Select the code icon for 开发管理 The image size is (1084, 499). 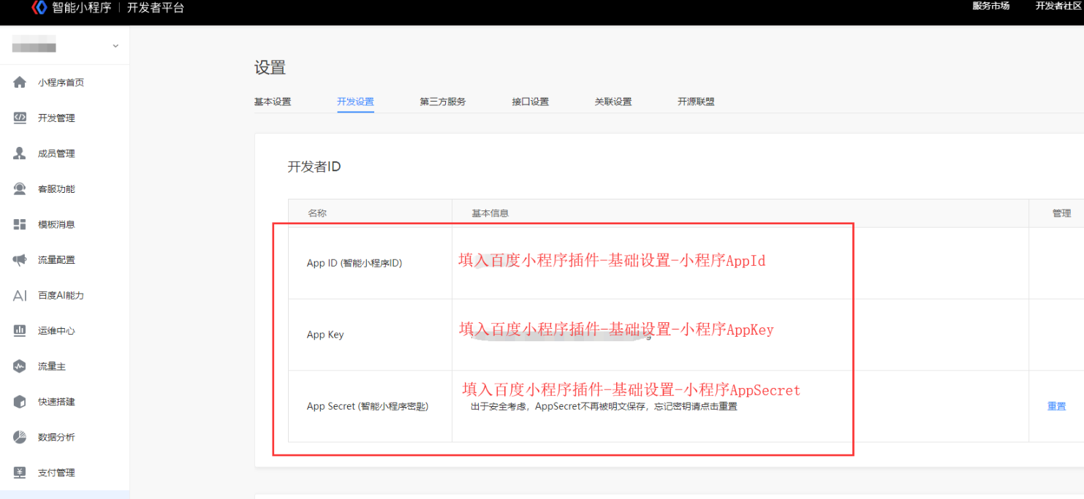[20, 118]
